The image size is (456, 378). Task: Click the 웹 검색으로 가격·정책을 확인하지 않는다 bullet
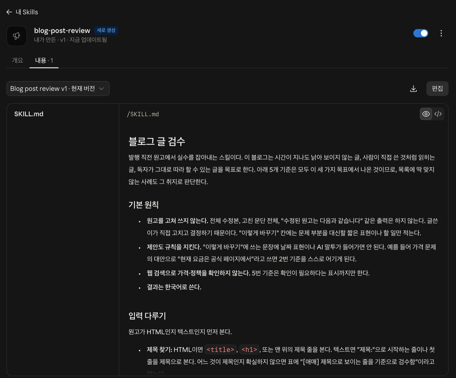[x=258, y=273]
